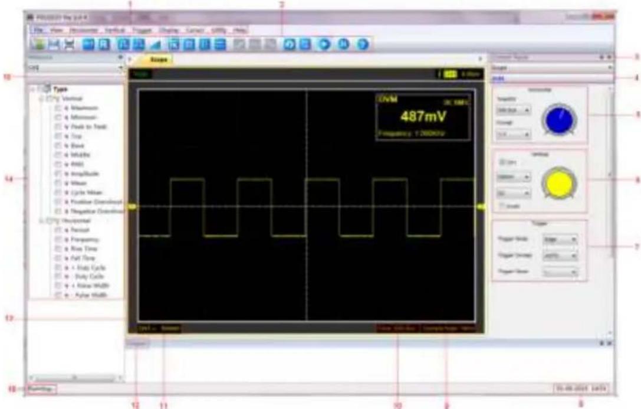This screenshot has height=409, width=641.
Task: Open the View menu
Action: click(x=57, y=30)
